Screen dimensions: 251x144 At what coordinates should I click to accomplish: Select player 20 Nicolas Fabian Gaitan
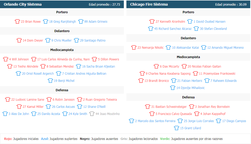204,67
